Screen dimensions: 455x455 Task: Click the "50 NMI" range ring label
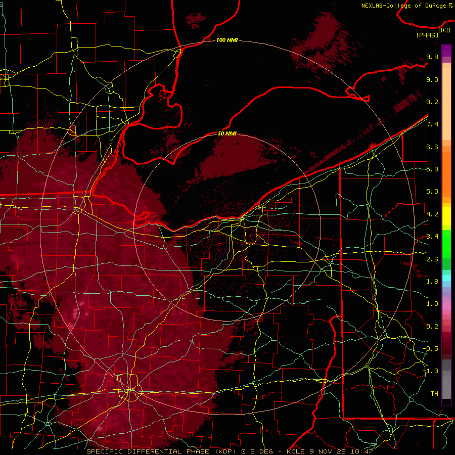227,133
